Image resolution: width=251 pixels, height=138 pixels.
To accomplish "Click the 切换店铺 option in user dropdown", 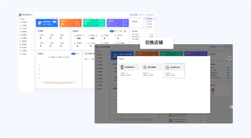I will tap(149, 18).
